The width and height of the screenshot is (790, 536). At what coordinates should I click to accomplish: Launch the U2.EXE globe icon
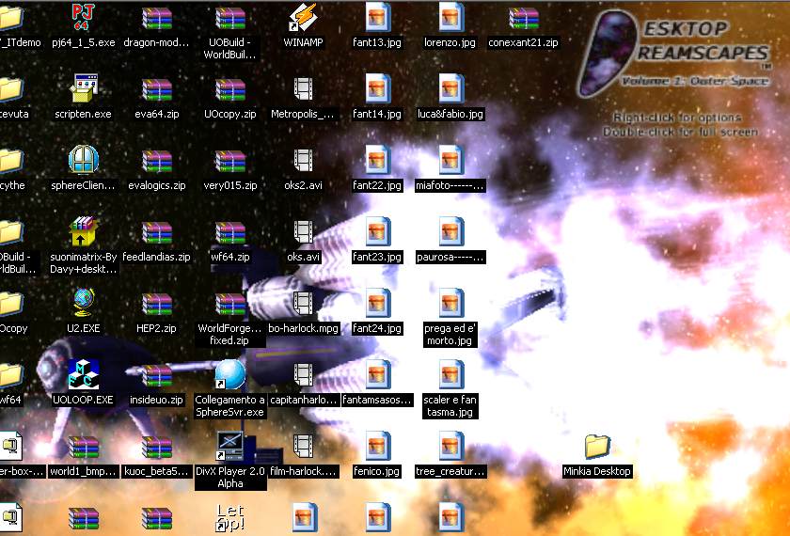click(83, 303)
